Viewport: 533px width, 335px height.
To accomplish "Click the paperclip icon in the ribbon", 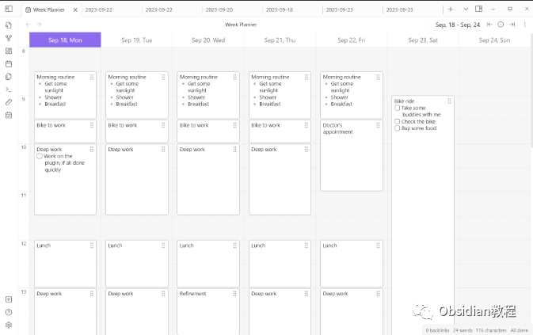I will click(9, 102).
